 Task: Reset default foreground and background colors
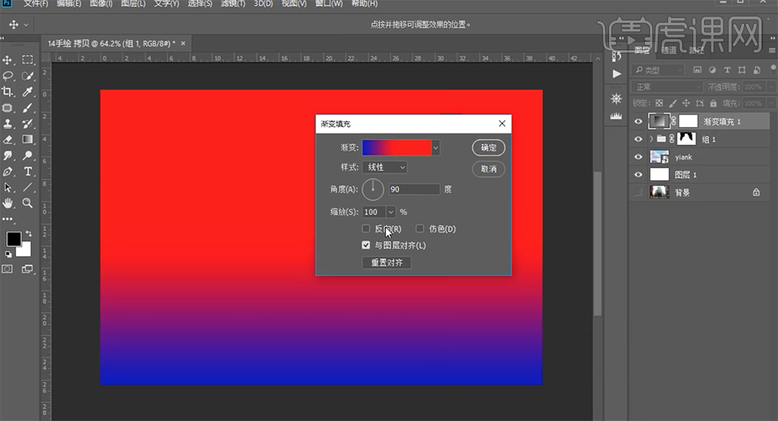(x=9, y=254)
